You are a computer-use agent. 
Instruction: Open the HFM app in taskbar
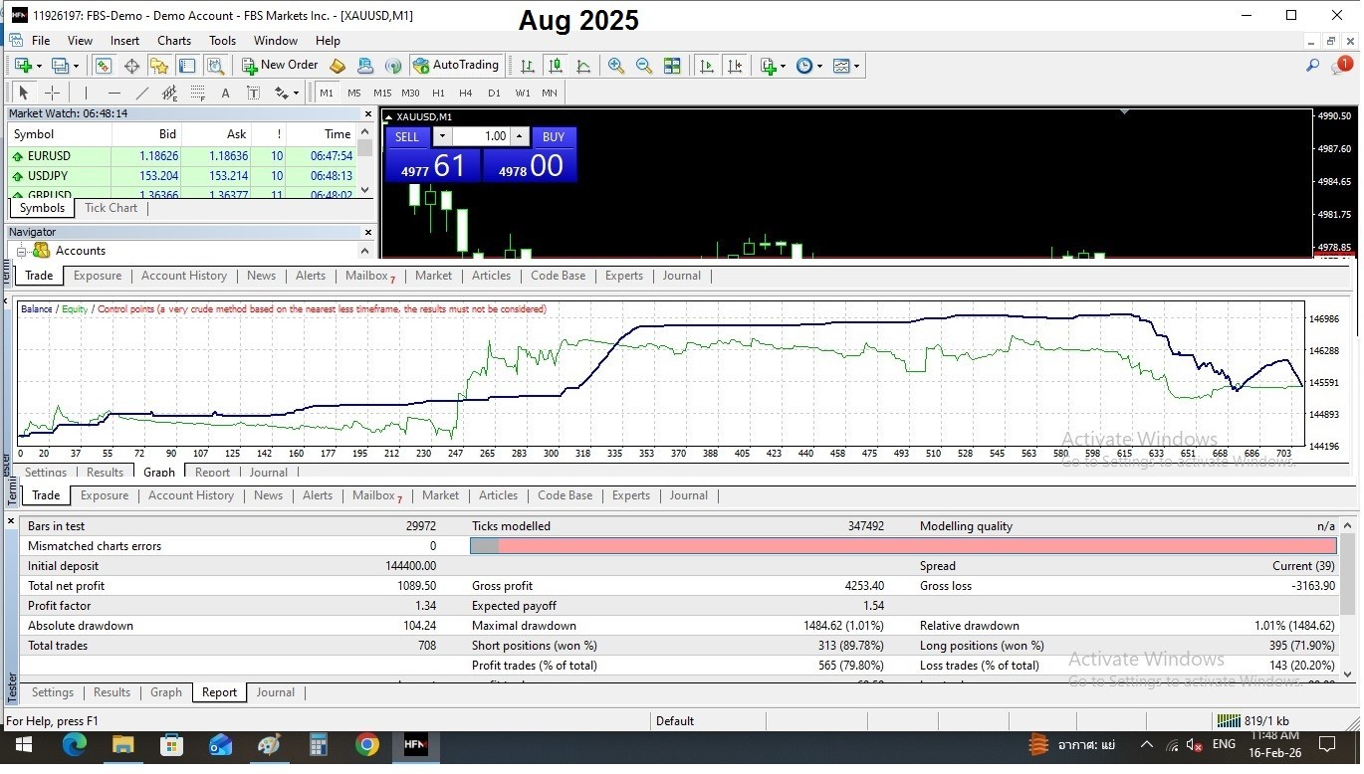coord(416,745)
